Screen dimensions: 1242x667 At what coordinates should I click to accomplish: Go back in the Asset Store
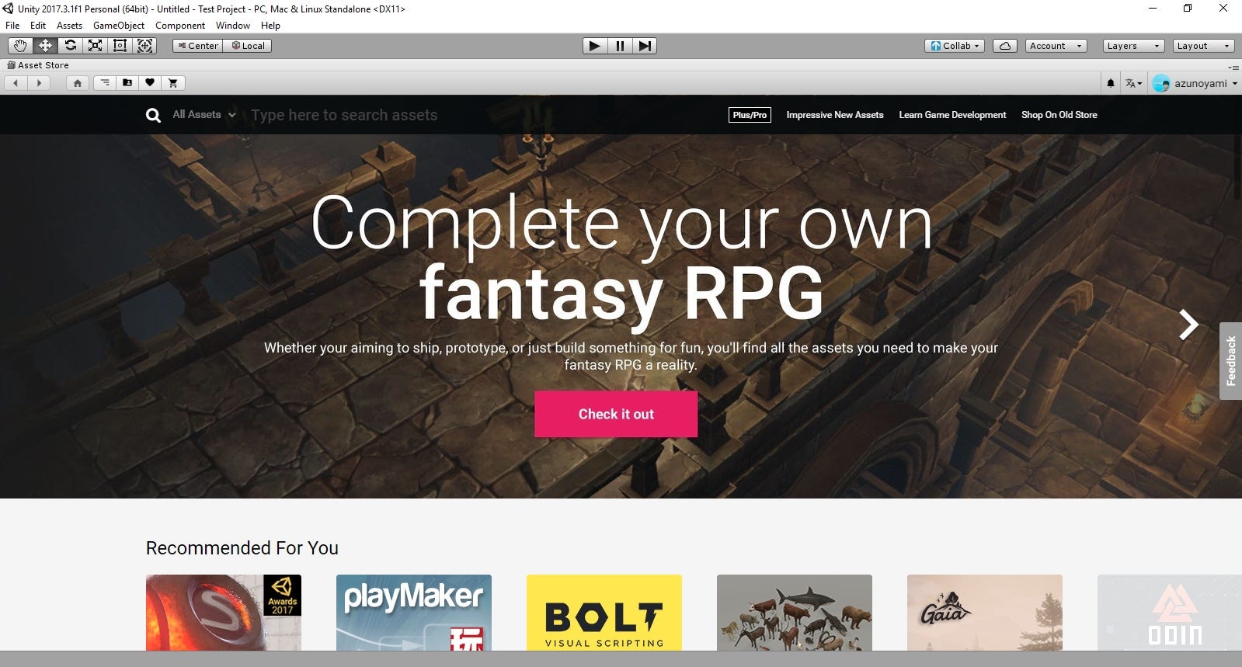pos(16,83)
